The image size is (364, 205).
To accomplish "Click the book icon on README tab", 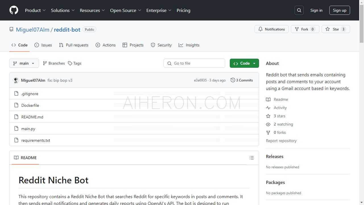I will pos(16,158).
